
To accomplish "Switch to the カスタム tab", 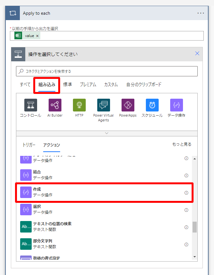I will 111,85.
